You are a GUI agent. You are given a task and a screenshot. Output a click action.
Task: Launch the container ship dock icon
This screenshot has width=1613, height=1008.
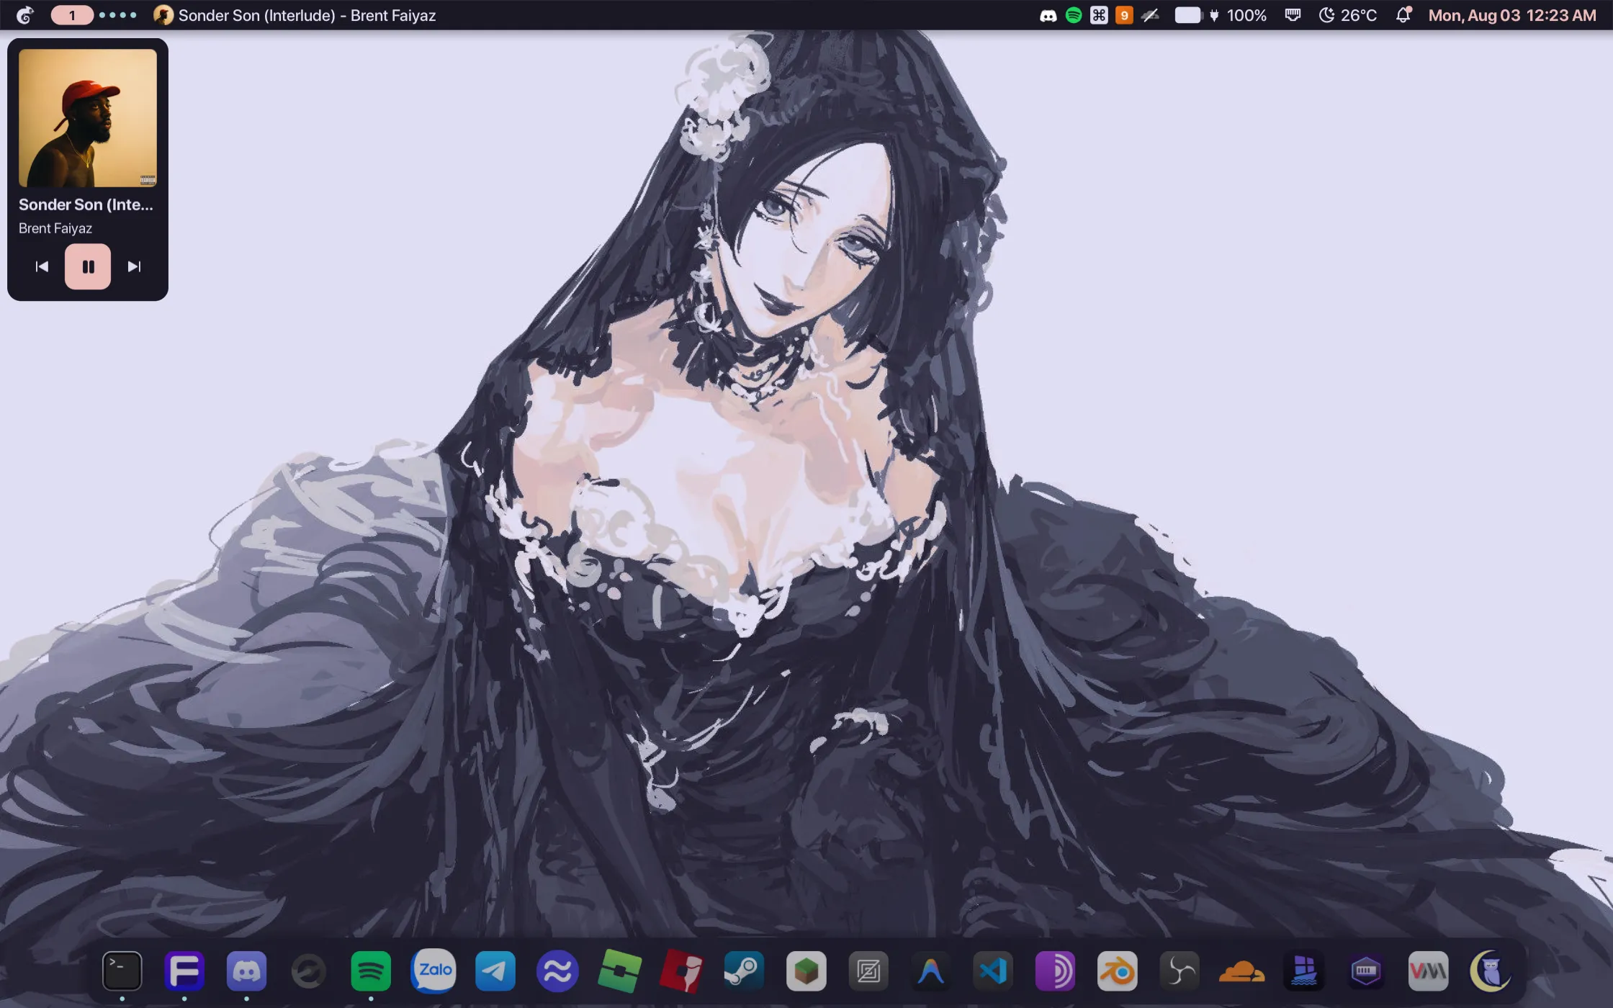point(1304,971)
